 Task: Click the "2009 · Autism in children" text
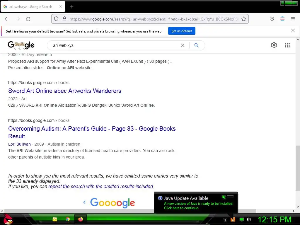pos(57,144)
